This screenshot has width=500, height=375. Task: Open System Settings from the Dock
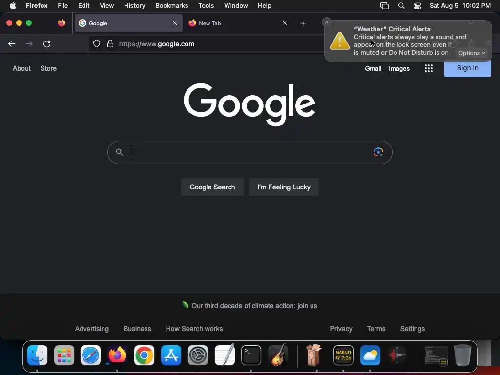pyautogui.click(x=198, y=355)
